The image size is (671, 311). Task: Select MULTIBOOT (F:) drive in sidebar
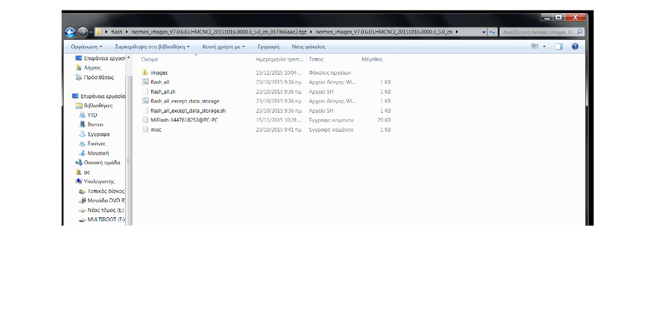pos(105,219)
